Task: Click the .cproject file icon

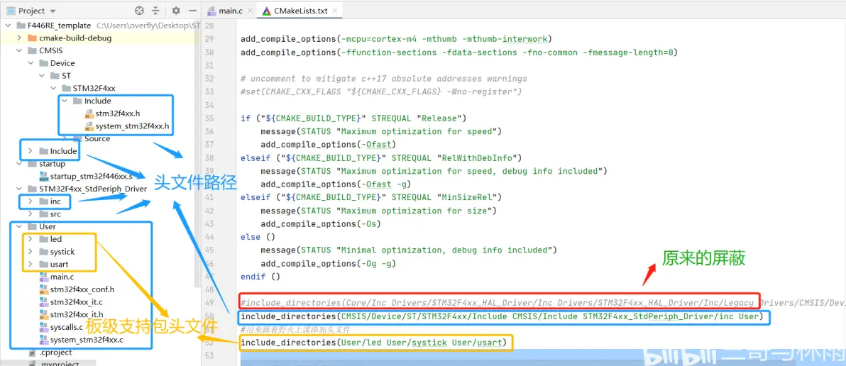Action: click(x=33, y=353)
